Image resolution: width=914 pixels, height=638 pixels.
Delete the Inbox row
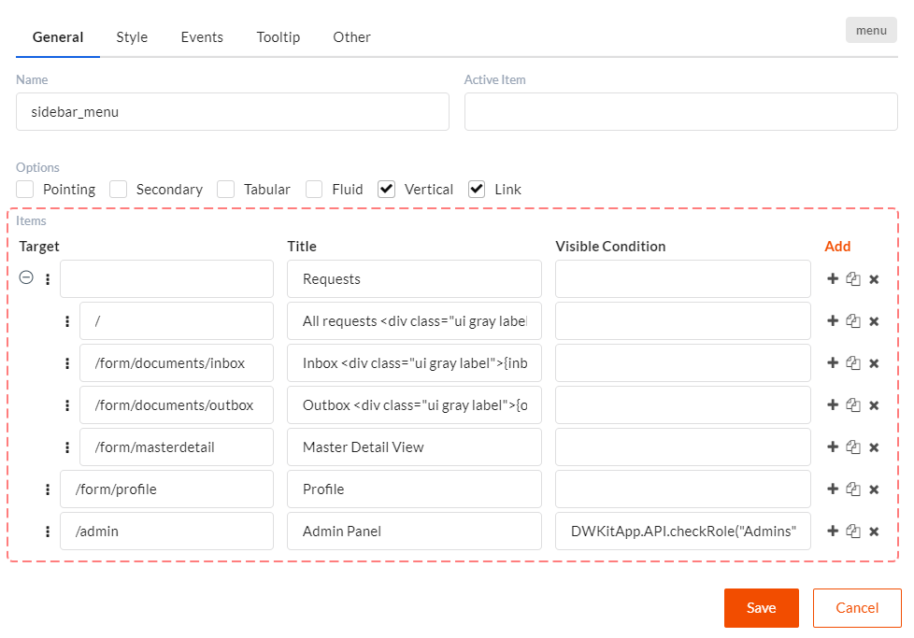tap(874, 363)
